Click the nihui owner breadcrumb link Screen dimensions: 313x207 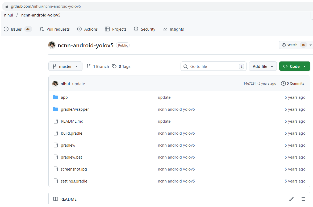[9, 15]
